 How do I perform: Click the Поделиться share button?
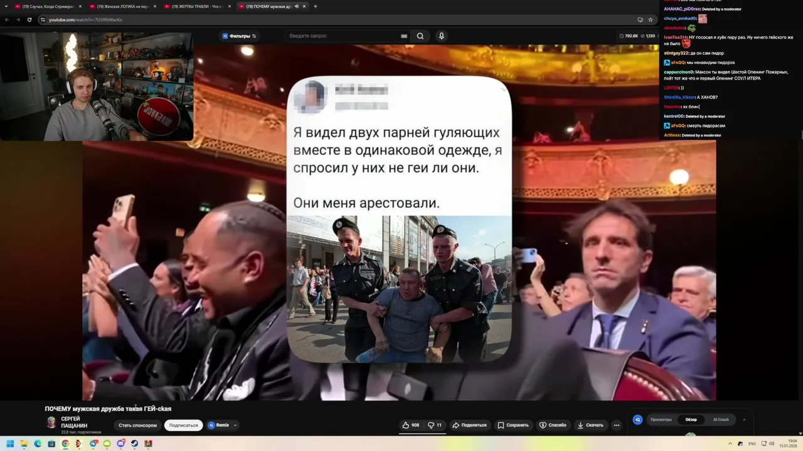(x=469, y=425)
